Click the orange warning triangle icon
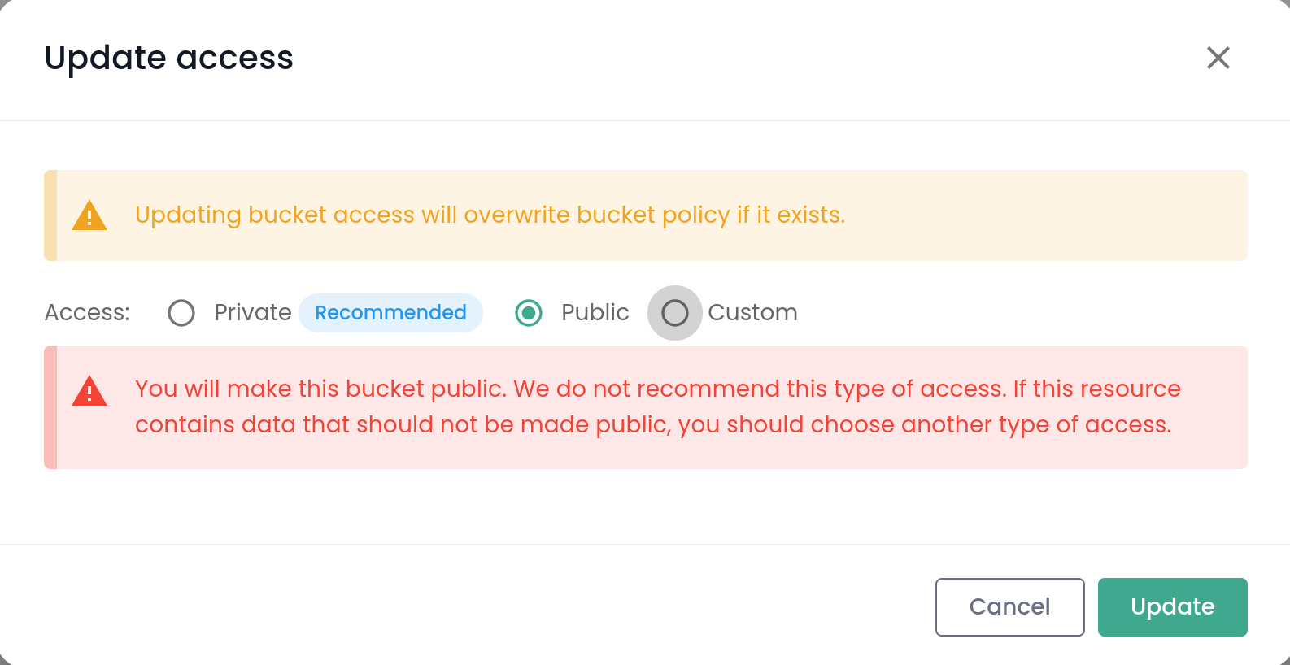This screenshot has width=1290, height=665. click(89, 216)
